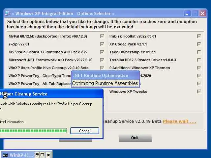211x158 pixels.
Task: Click the Optimizing Runtime Assemblies text
Action: tap(105, 83)
